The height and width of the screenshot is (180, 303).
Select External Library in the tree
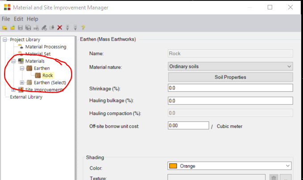pos(26,97)
